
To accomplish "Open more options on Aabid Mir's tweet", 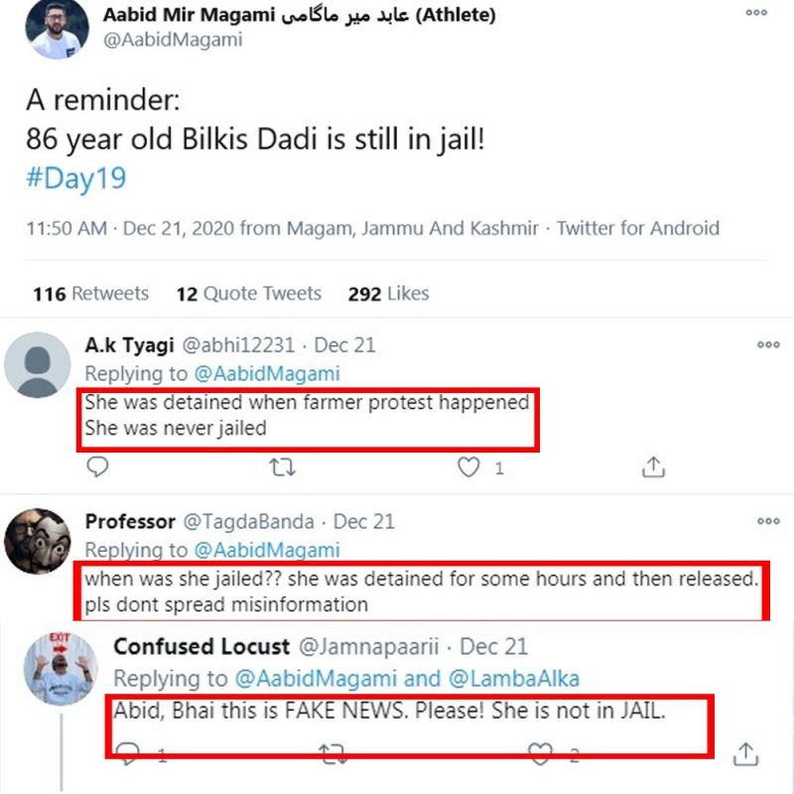I will pyautogui.click(x=756, y=14).
